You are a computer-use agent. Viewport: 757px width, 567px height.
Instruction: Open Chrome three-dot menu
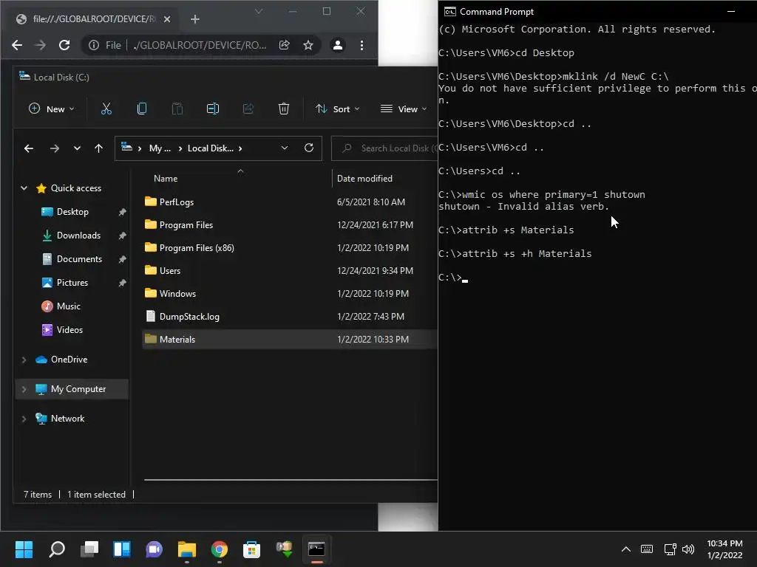361,45
